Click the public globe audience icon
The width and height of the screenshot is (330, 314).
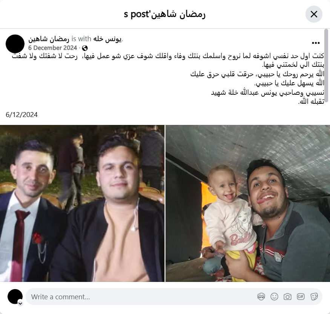[x=85, y=48]
